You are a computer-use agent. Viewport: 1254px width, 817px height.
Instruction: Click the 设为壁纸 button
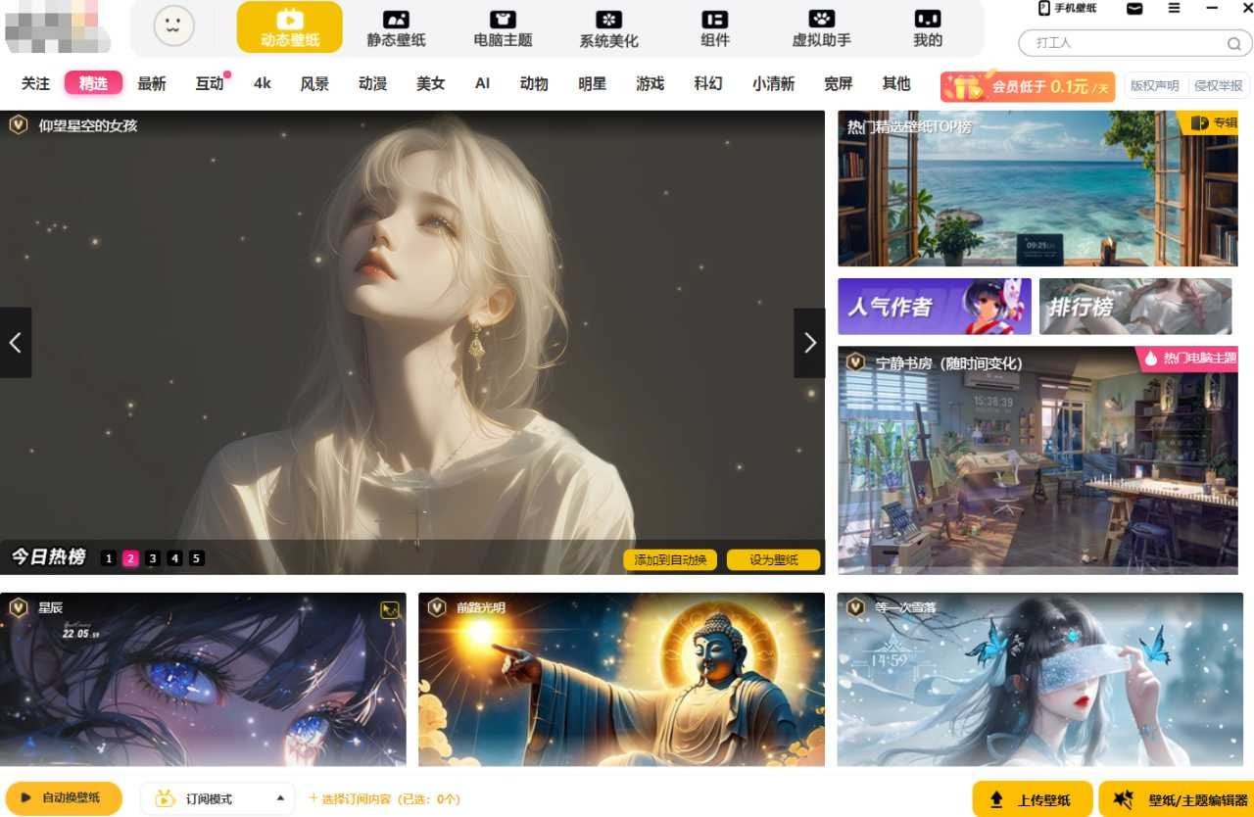(x=773, y=559)
